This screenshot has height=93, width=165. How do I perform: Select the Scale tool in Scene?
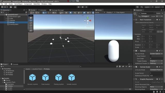(31, 25)
